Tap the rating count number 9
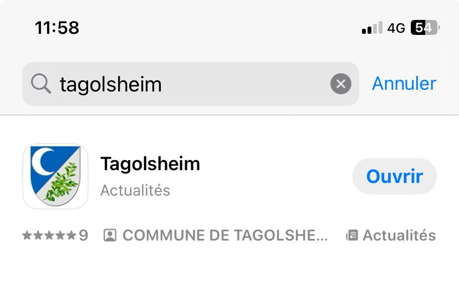The image size is (459, 291). pyautogui.click(x=83, y=235)
